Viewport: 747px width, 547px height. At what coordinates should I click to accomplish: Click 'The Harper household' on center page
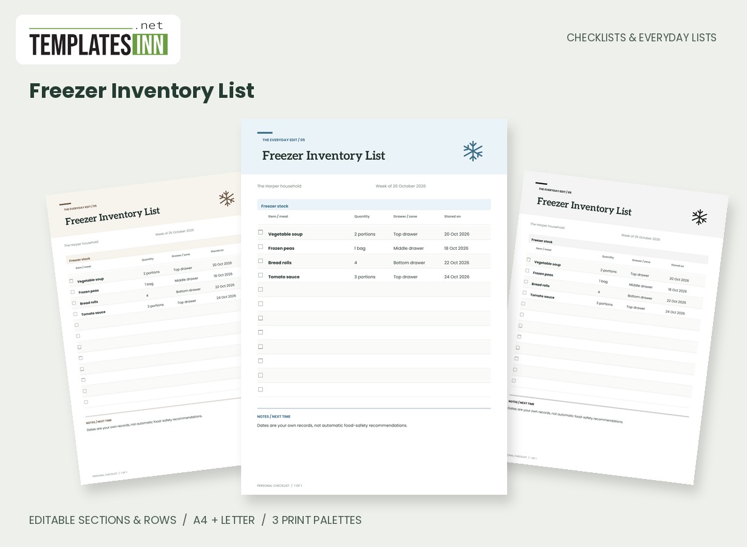(x=279, y=186)
